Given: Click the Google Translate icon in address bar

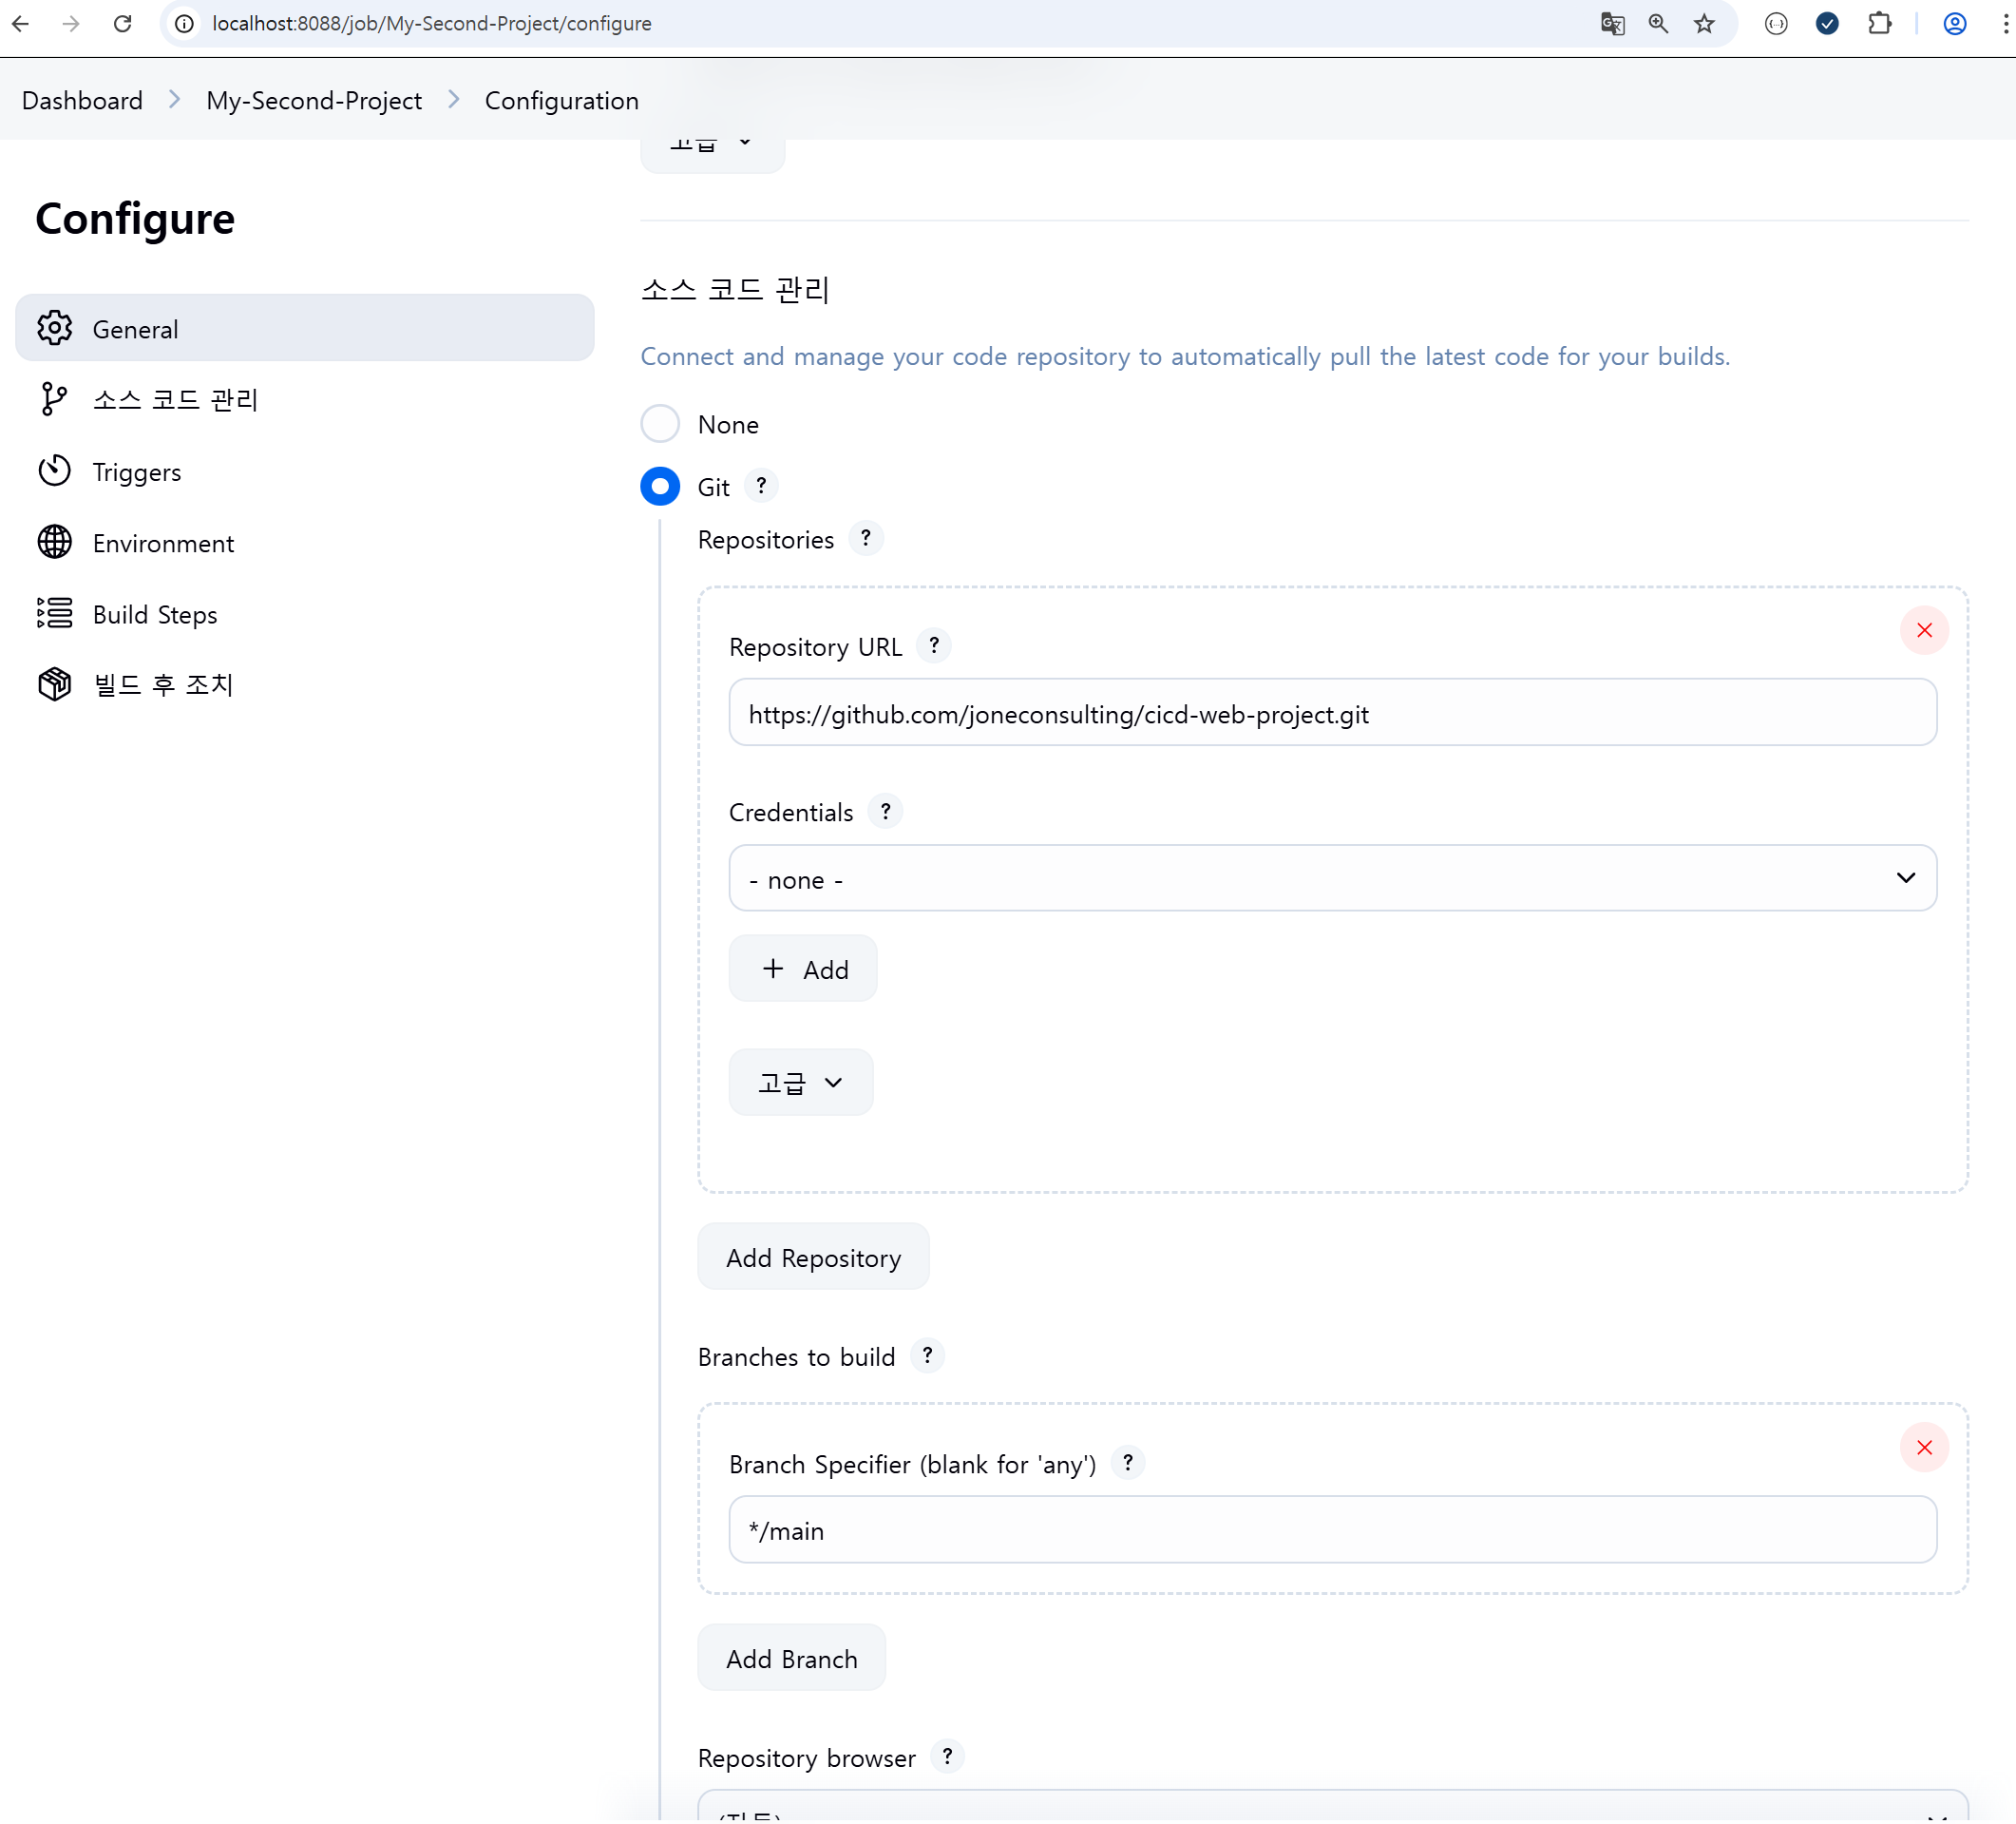Looking at the screenshot, I should coord(1612,24).
